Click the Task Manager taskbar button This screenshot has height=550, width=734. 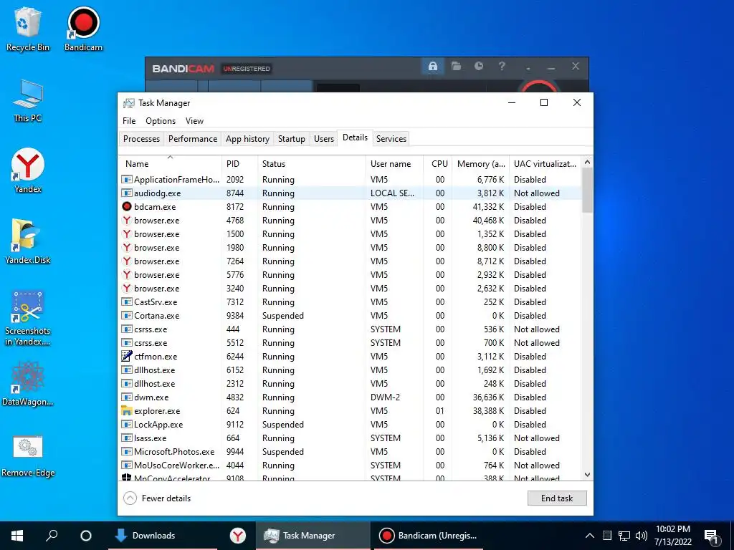coord(313,536)
